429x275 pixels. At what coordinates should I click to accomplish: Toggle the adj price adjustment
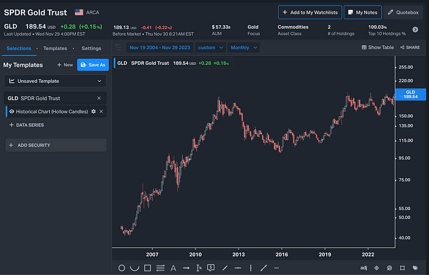(363, 268)
